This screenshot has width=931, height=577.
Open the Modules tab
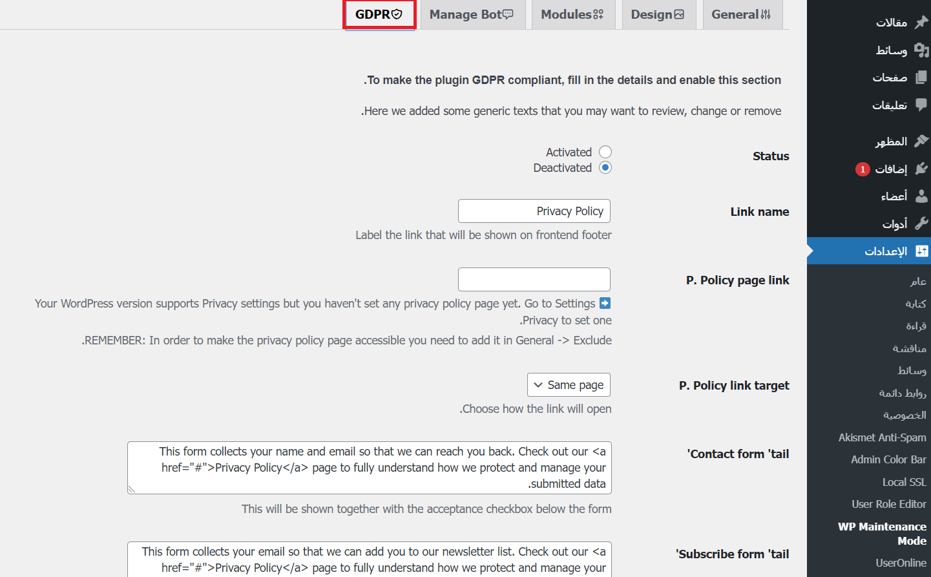572,15
